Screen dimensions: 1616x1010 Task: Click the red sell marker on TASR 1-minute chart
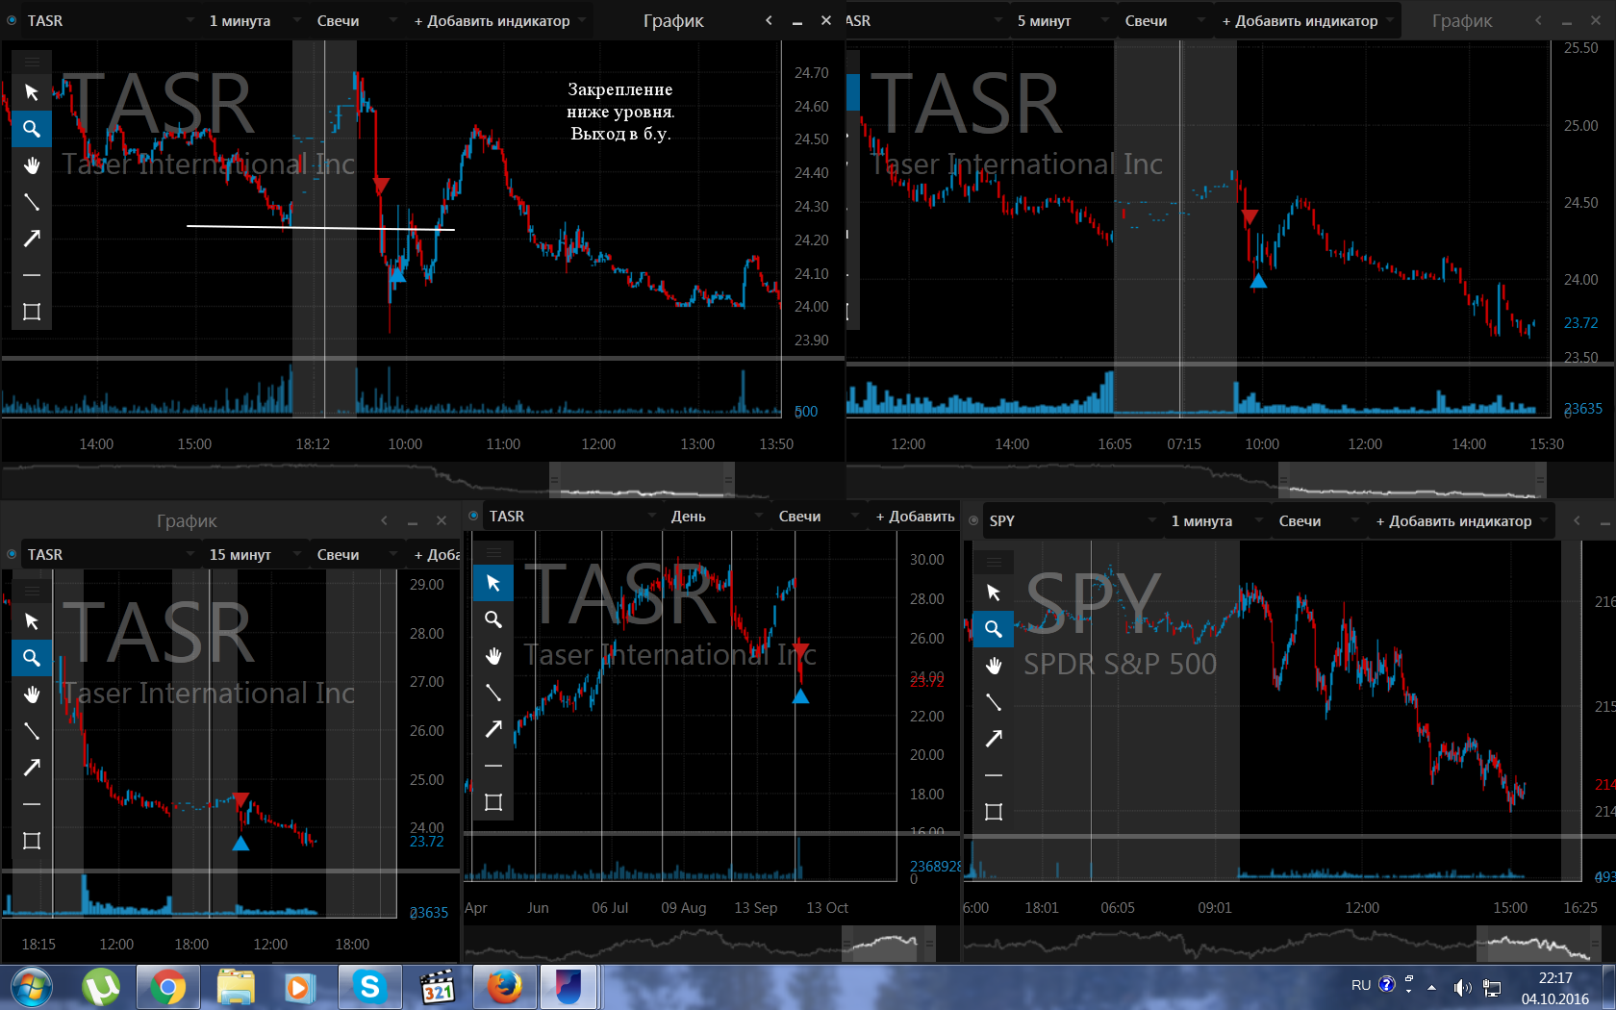tap(381, 186)
